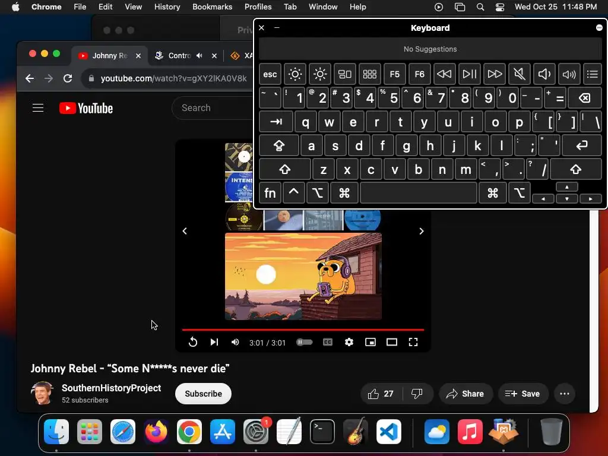Tap Mission Control key on keyboard
Viewport: 608px width, 456px height.
click(345, 74)
